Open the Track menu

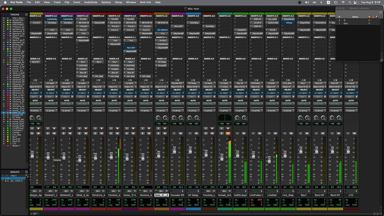click(x=57, y=2)
